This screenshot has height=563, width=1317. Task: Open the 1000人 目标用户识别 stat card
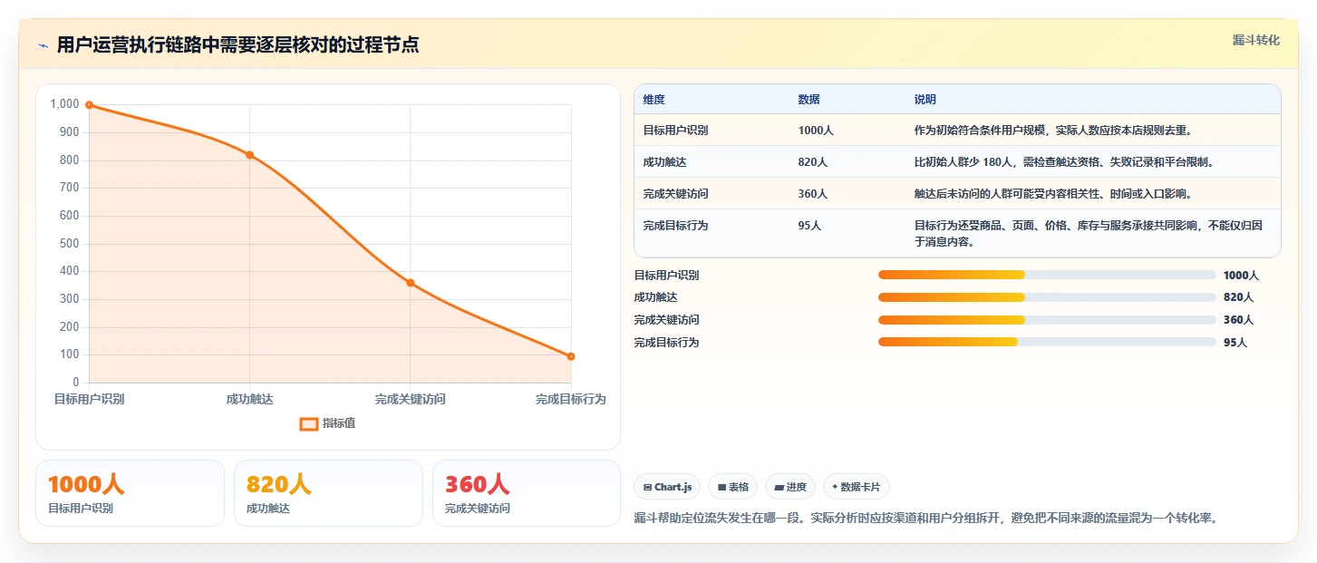click(130, 493)
